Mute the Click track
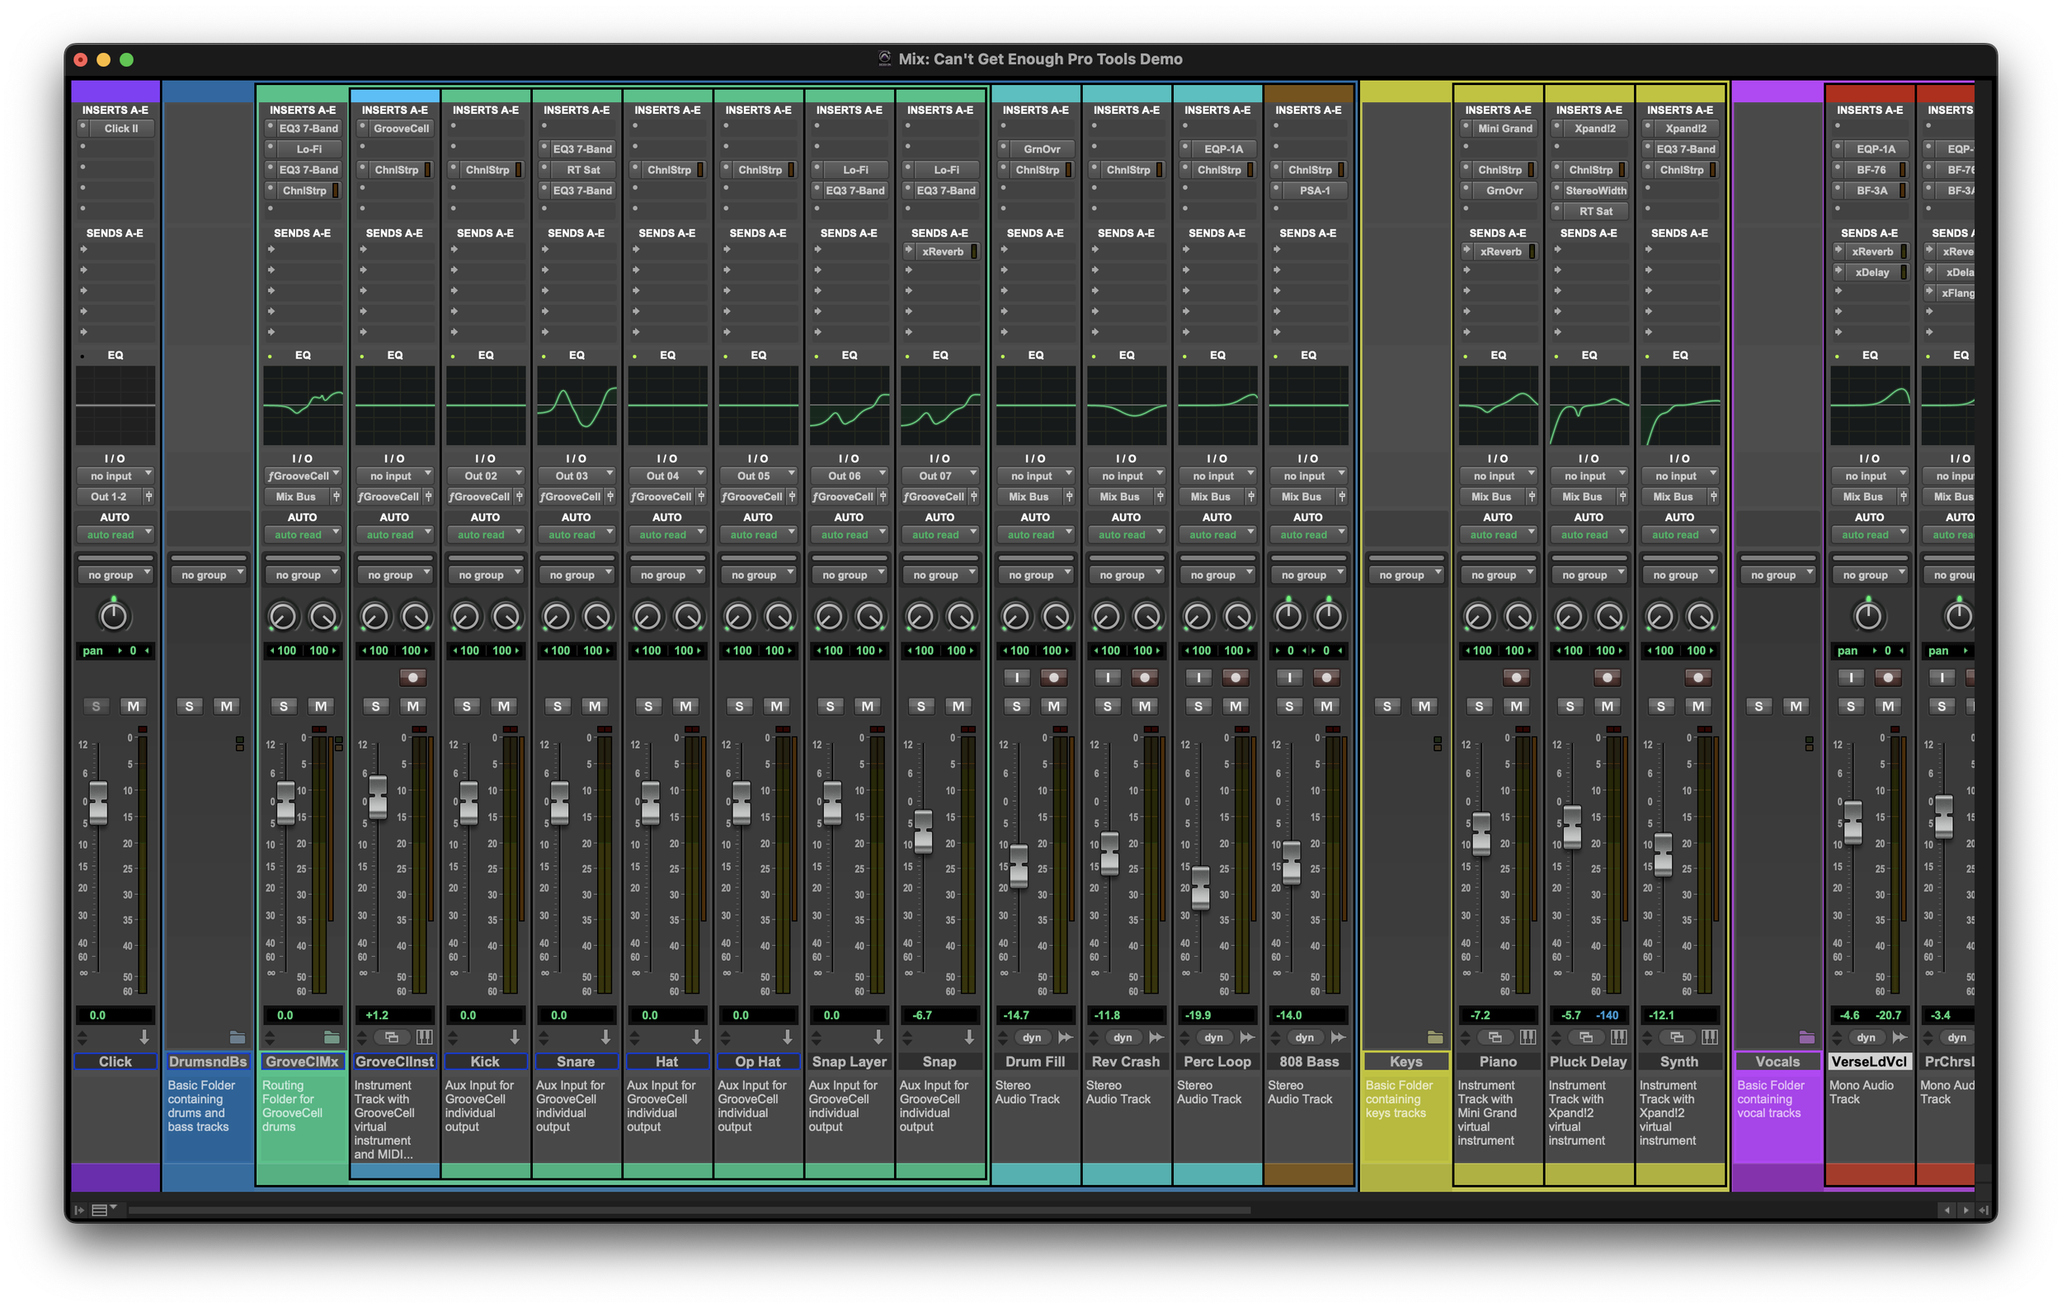The height and width of the screenshot is (1308, 2062). pyautogui.click(x=133, y=706)
